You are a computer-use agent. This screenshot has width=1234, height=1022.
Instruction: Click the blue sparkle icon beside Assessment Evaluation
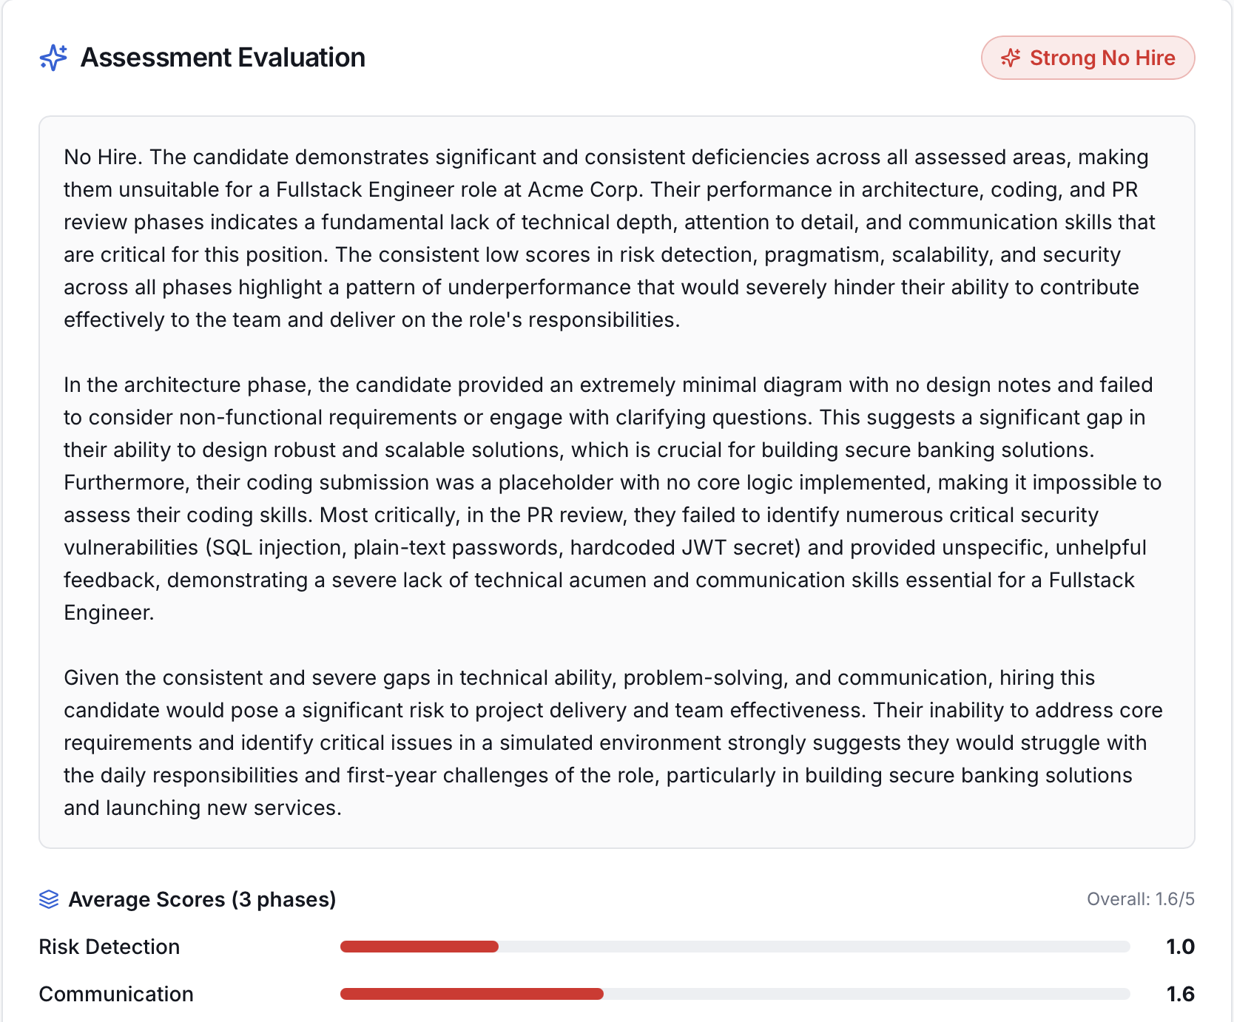pos(53,57)
